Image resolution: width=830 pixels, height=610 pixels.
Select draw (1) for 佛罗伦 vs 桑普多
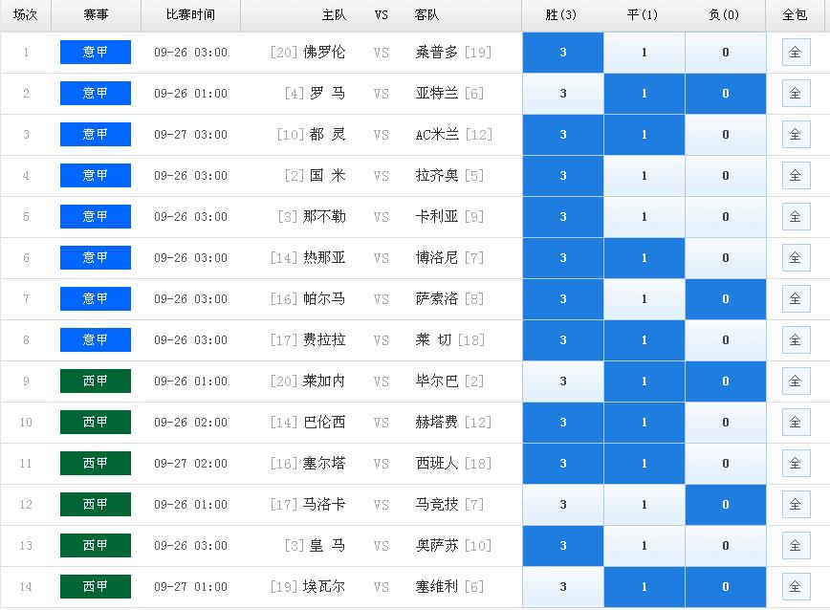click(x=644, y=53)
